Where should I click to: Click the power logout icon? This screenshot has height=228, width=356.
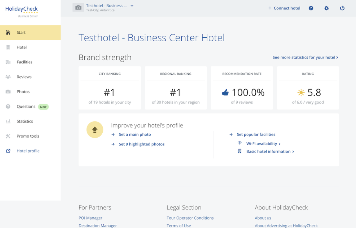[x=342, y=8]
